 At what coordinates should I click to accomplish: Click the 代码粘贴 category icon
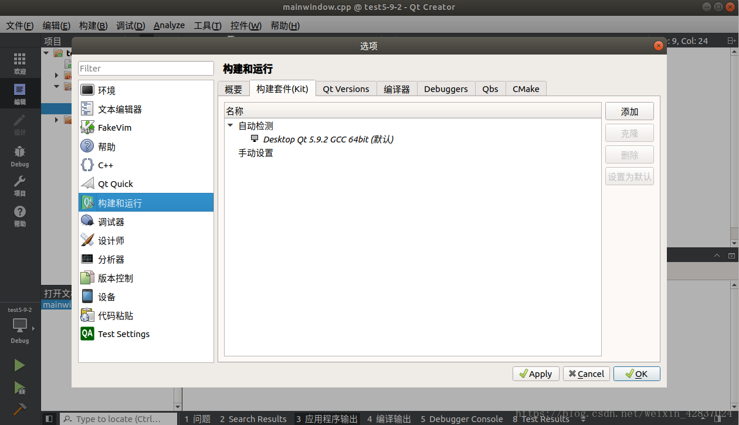[x=87, y=315]
